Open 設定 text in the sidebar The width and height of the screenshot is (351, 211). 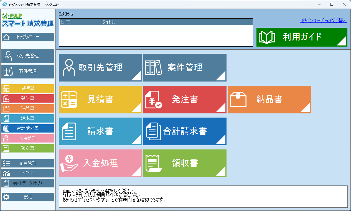pyautogui.click(x=28, y=197)
